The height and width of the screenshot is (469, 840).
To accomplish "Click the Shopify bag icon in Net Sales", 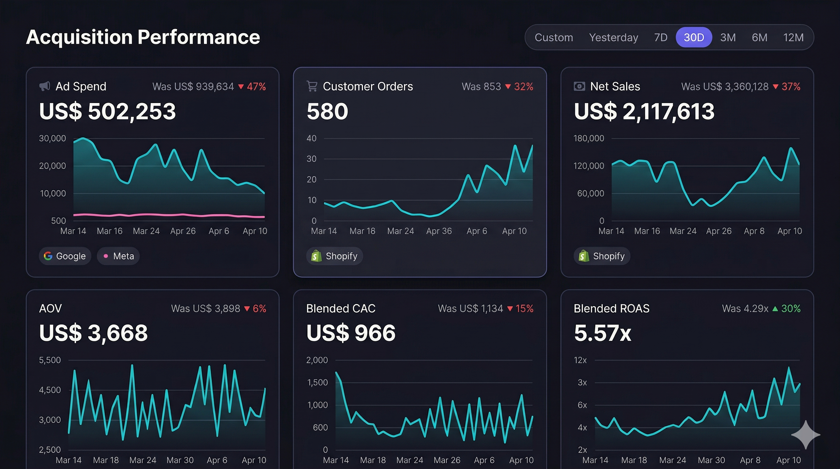I will tap(583, 256).
